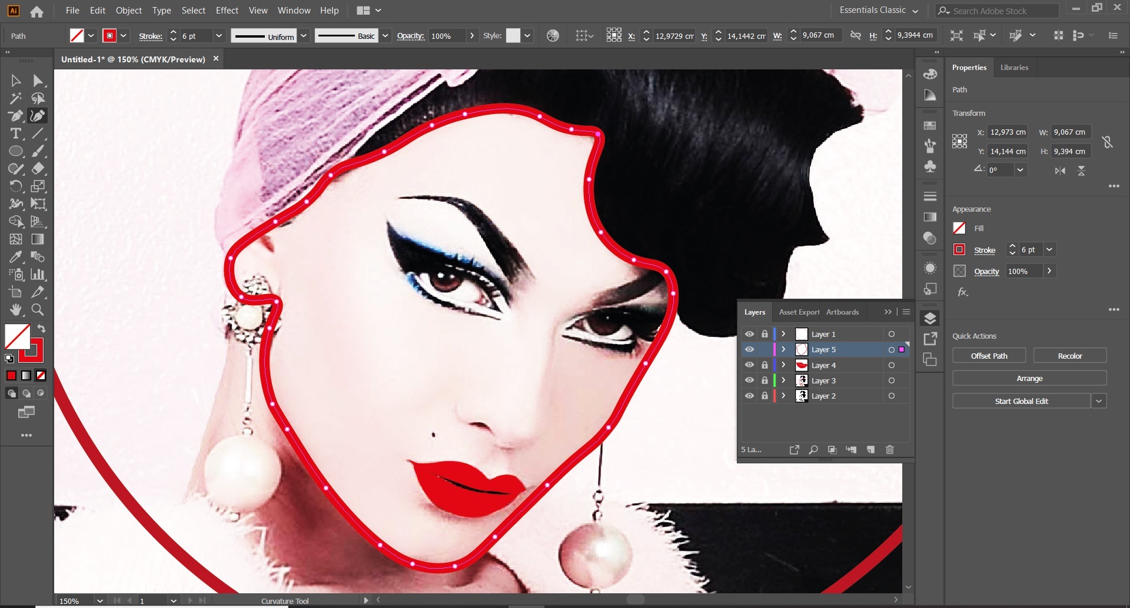Viewport: 1130px width, 608px height.
Task: Click the Style swatch in control bar
Action: [513, 36]
